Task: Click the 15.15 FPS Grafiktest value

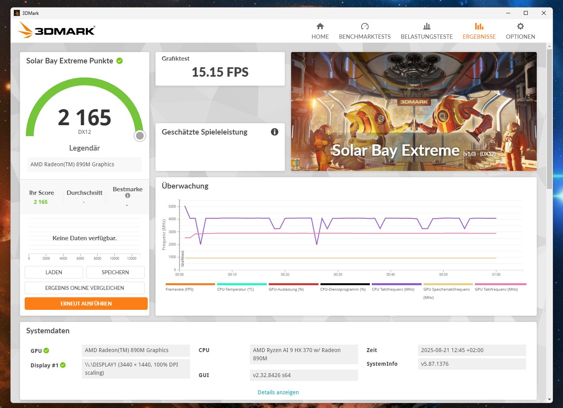Action: pyautogui.click(x=220, y=72)
